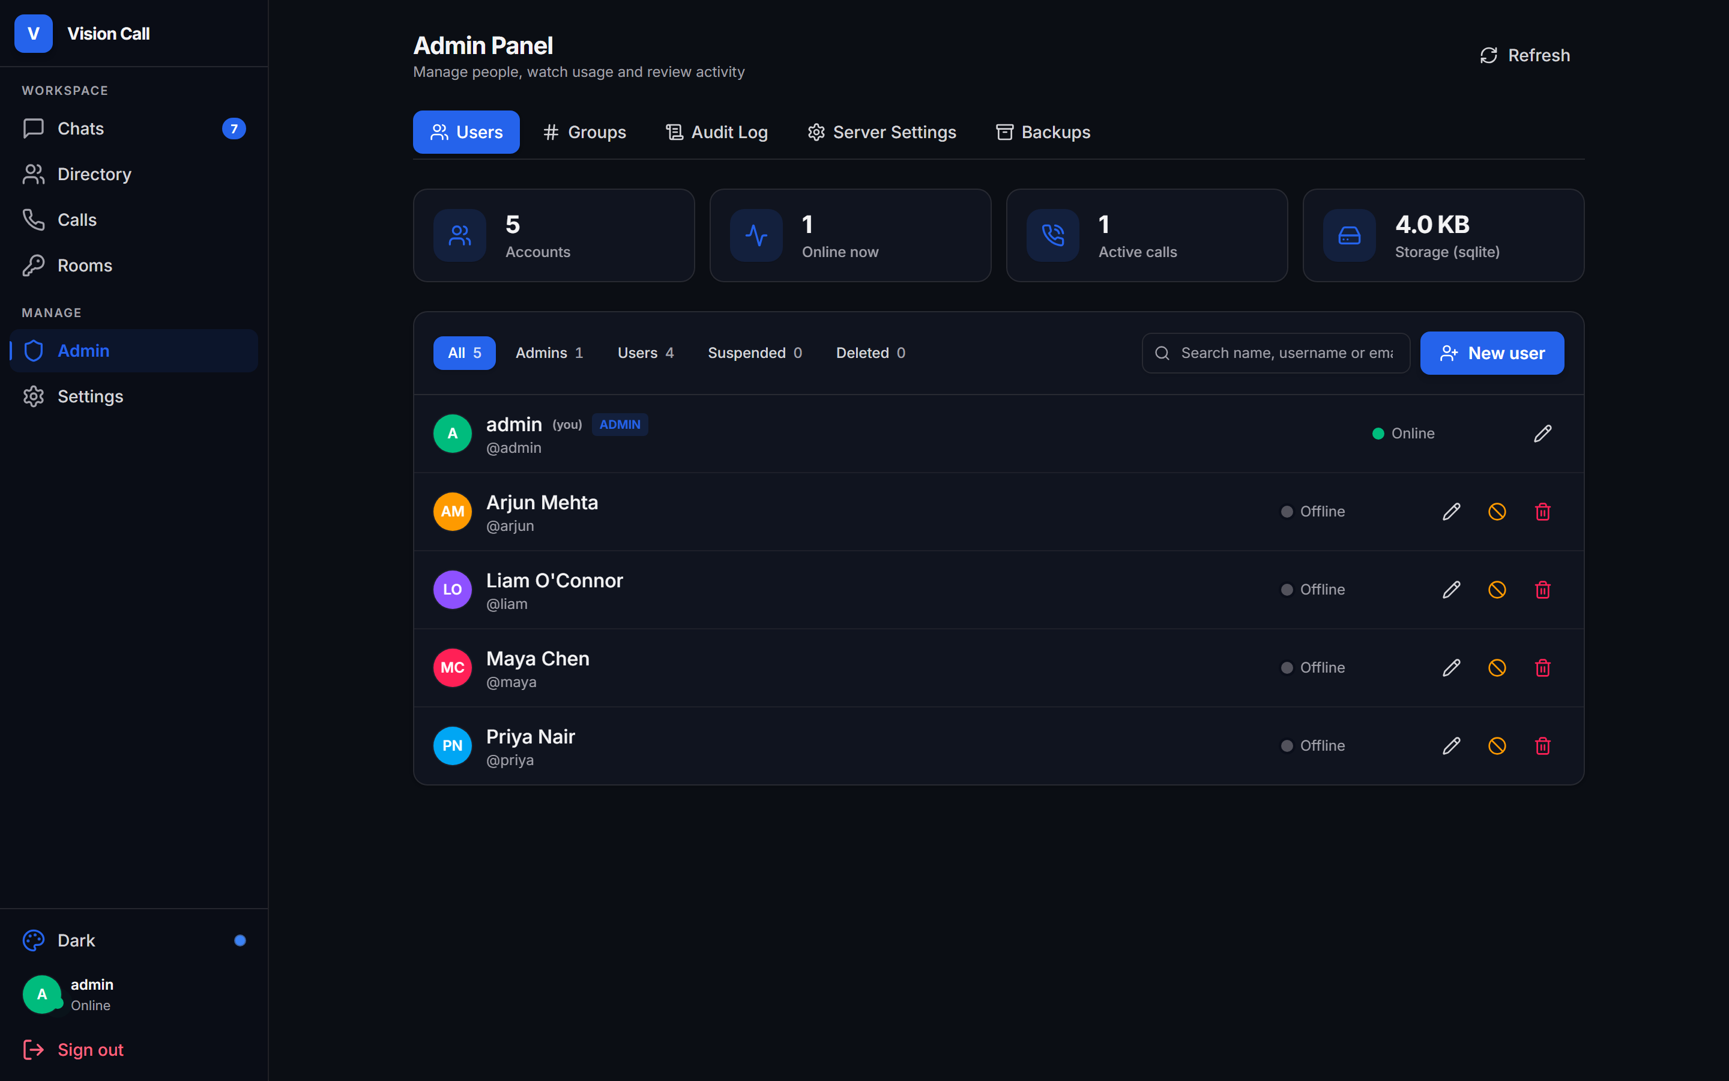
Task: Select the All 5 filter
Action: pyautogui.click(x=465, y=353)
